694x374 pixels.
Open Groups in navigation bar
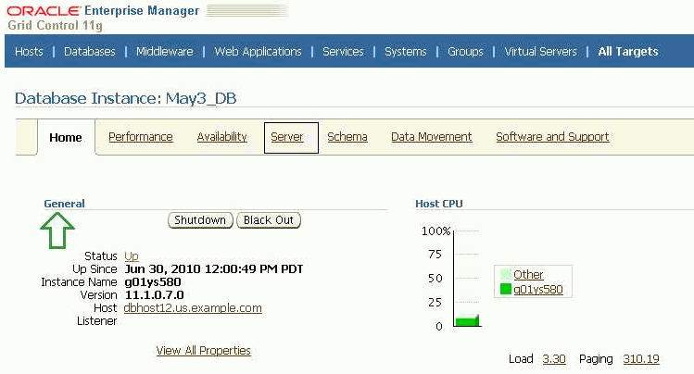click(465, 52)
